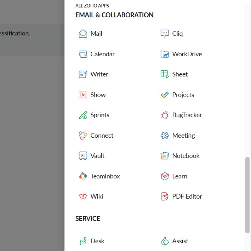The width and height of the screenshot is (251, 251).
Task: Go to the Mail link
Action: point(96,34)
